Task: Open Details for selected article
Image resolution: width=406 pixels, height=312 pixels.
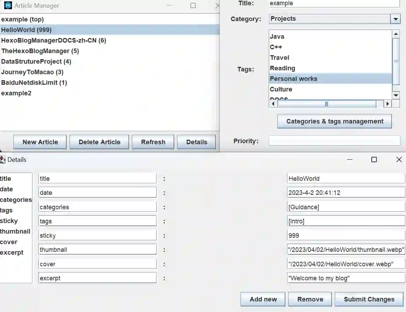Action: 196,142
